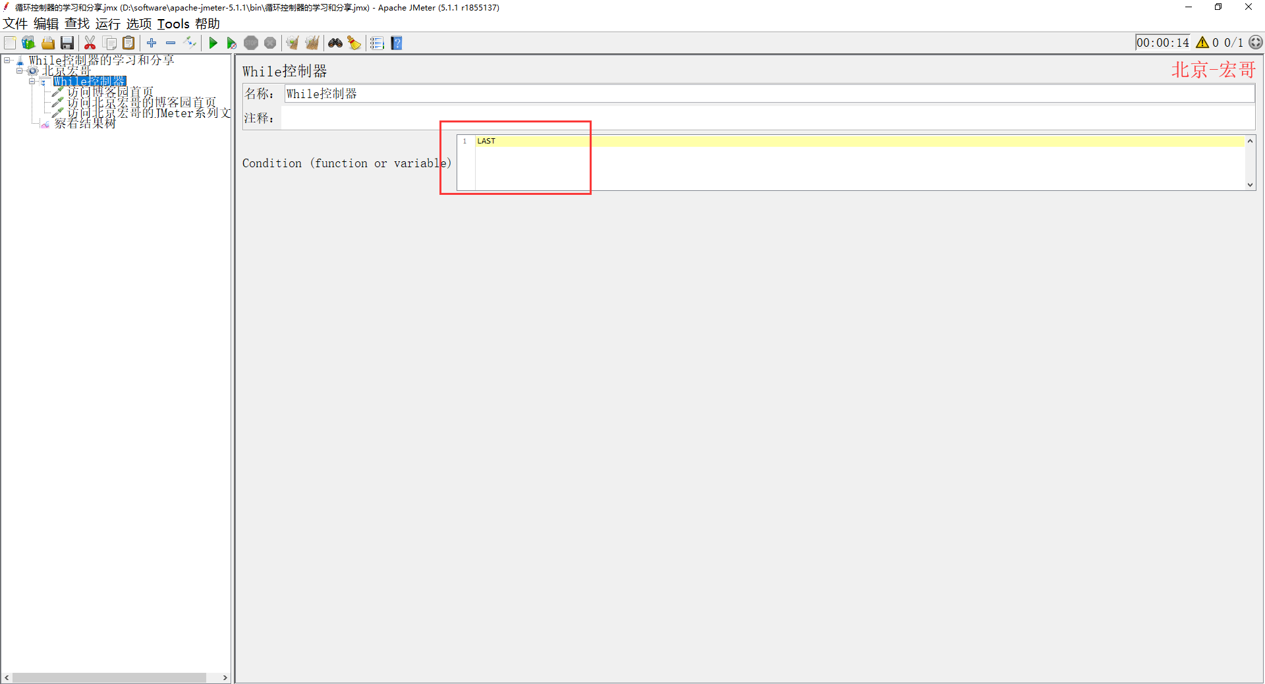This screenshot has height=684, width=1265.
Task: Open the function helper dialog icon
Action: click(377, 43)
